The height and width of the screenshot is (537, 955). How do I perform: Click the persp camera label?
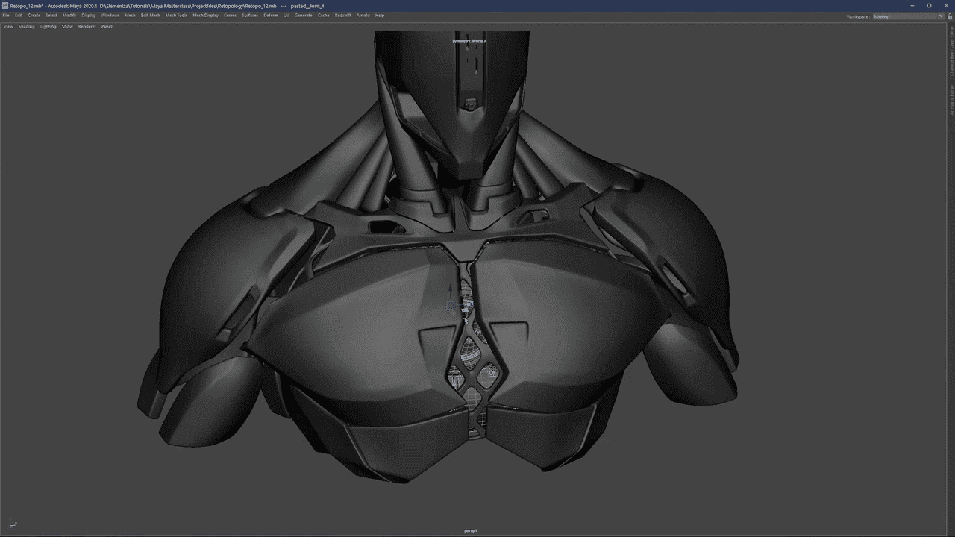click(470, 530)
